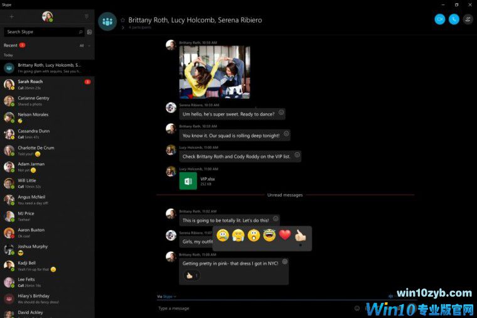
Task: Add people to this conversation
Action: 468,19
